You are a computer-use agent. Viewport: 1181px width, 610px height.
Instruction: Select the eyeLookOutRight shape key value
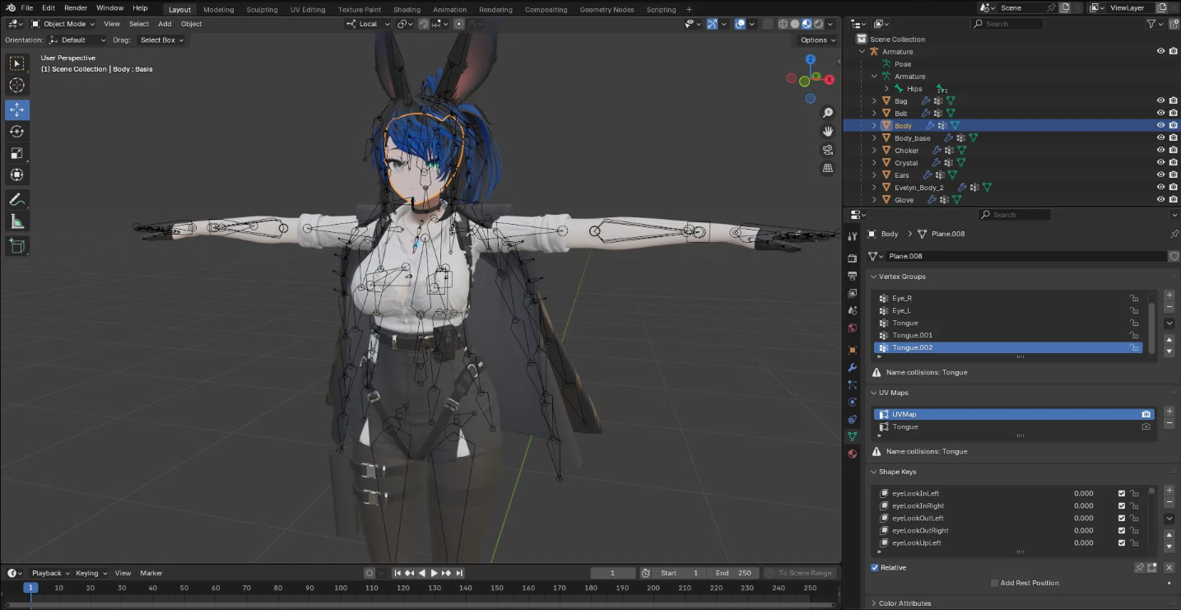[x=1083, y=531]
